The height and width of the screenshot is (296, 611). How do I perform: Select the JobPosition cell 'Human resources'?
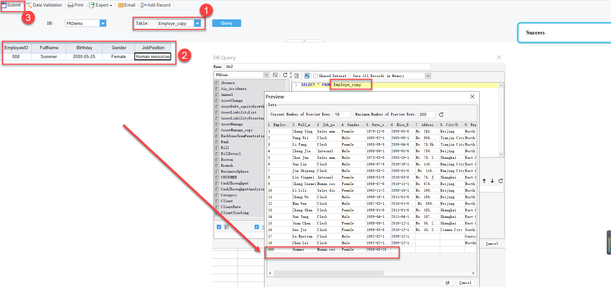[153, 56]
